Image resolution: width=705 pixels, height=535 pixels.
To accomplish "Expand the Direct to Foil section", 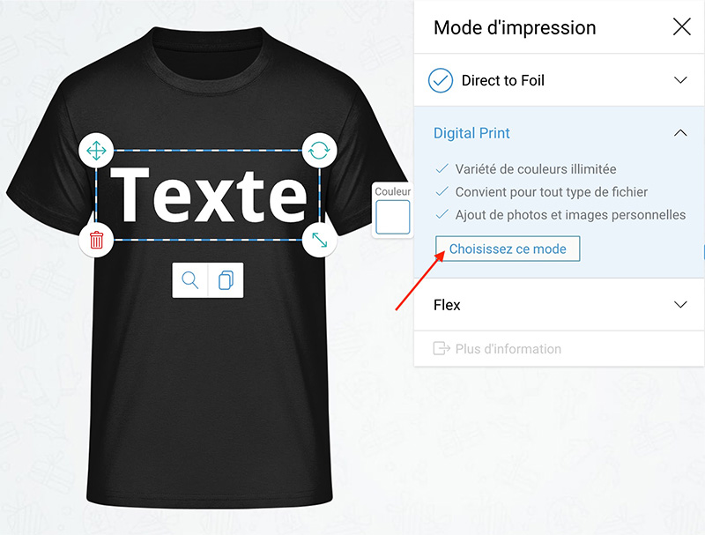I will coord(680,80).
